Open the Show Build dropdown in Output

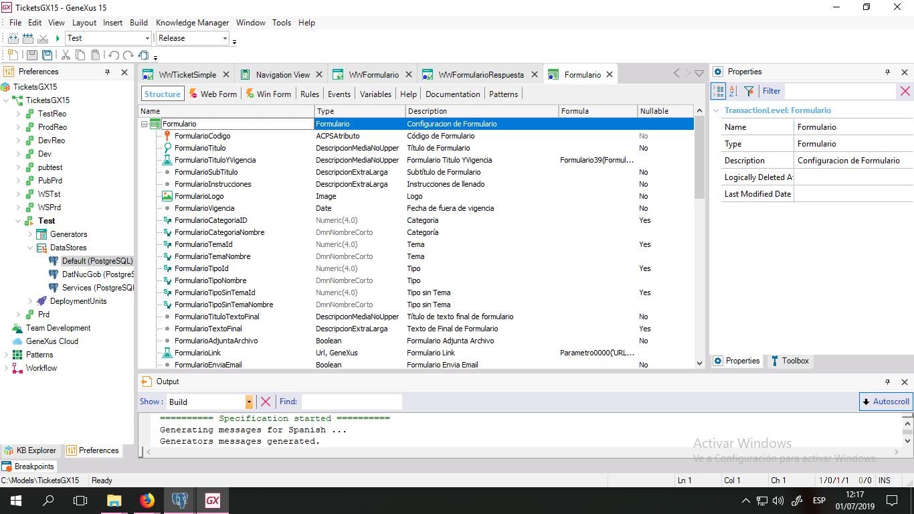click(x=250, y=402)
